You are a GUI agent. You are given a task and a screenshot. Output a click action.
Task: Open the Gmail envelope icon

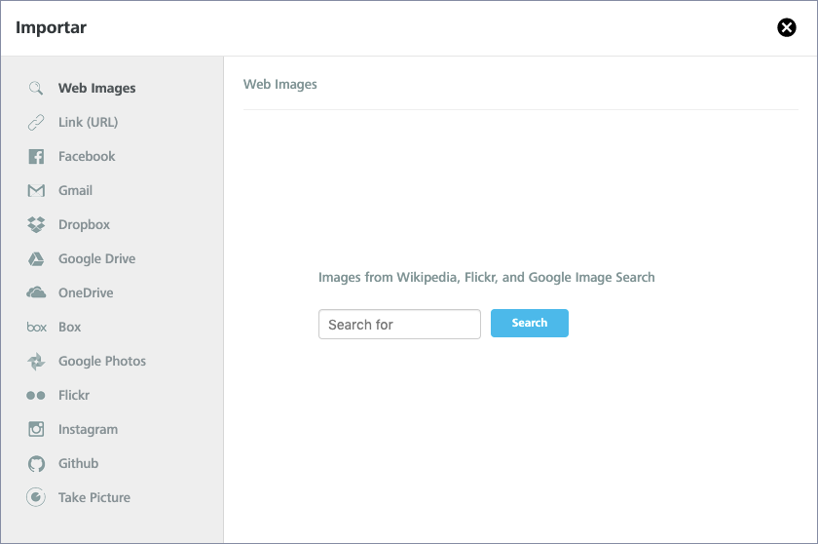click(x=36, y=190)
